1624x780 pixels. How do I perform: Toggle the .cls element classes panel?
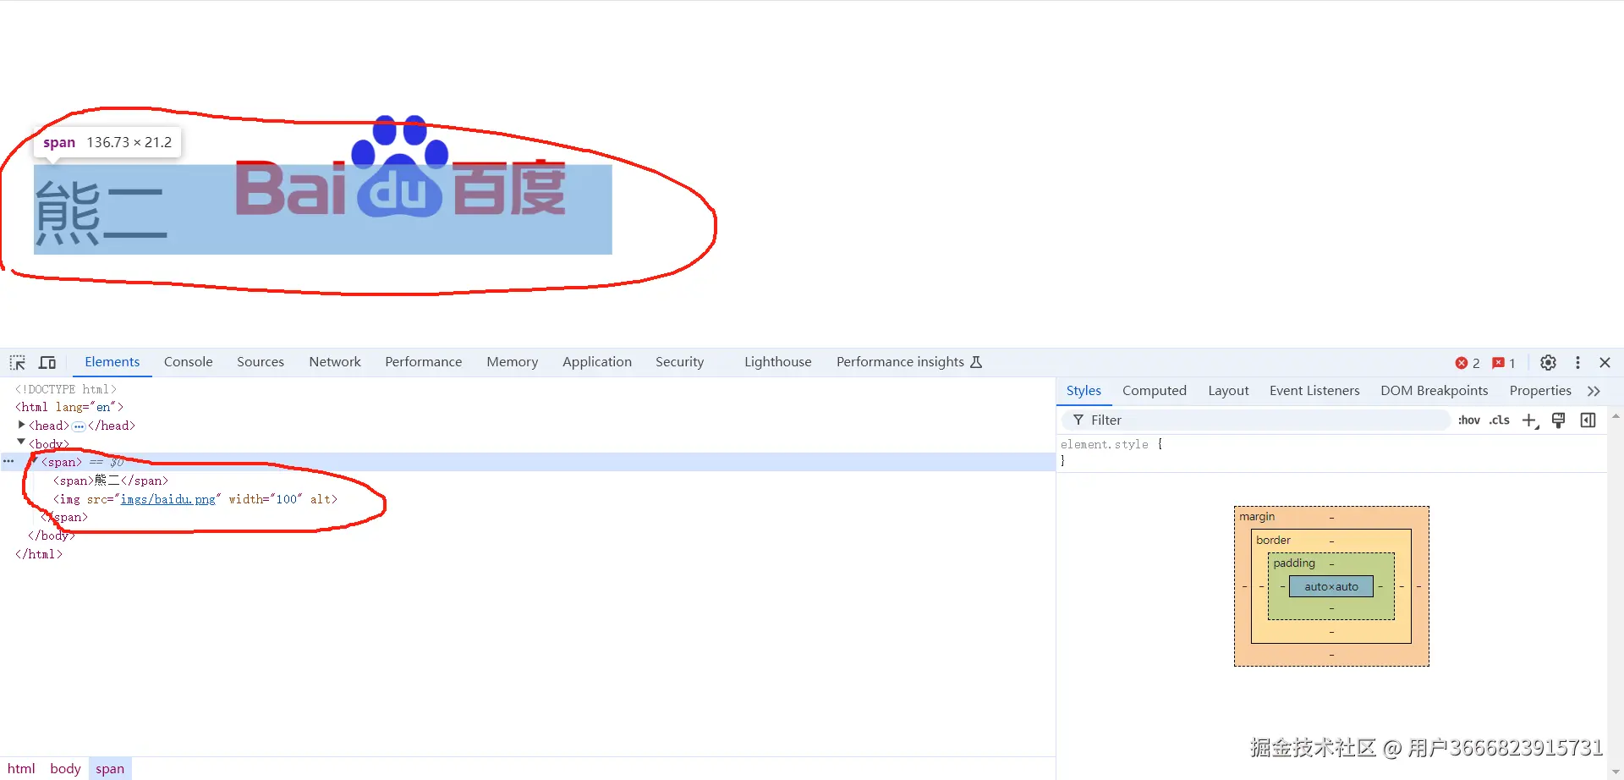[x=1500, y=420]
